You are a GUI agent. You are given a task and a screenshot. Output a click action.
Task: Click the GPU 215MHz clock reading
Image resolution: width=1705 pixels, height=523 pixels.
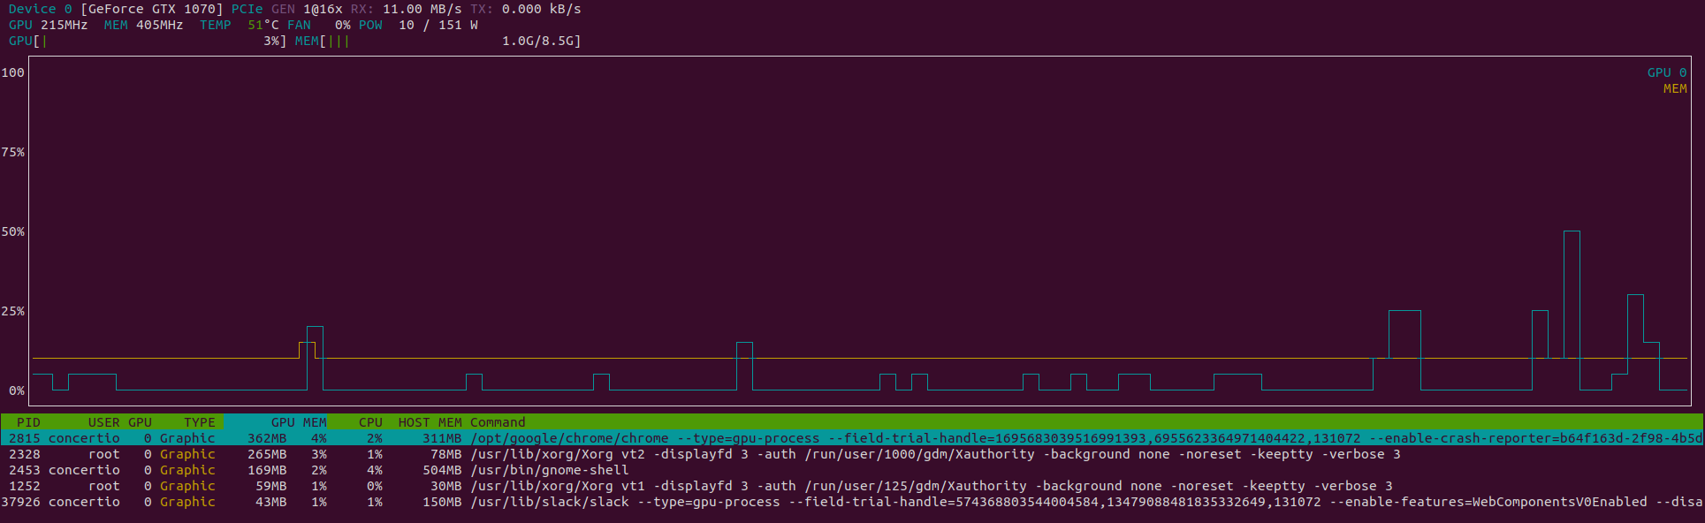click(49, 25)
